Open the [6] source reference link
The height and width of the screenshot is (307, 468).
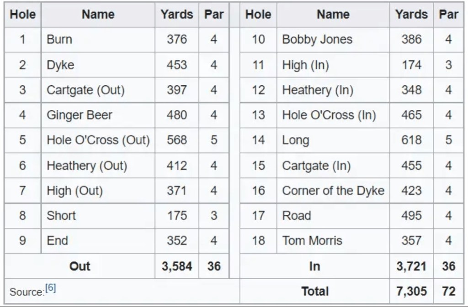pyautogui.click(x=50, y=289)
